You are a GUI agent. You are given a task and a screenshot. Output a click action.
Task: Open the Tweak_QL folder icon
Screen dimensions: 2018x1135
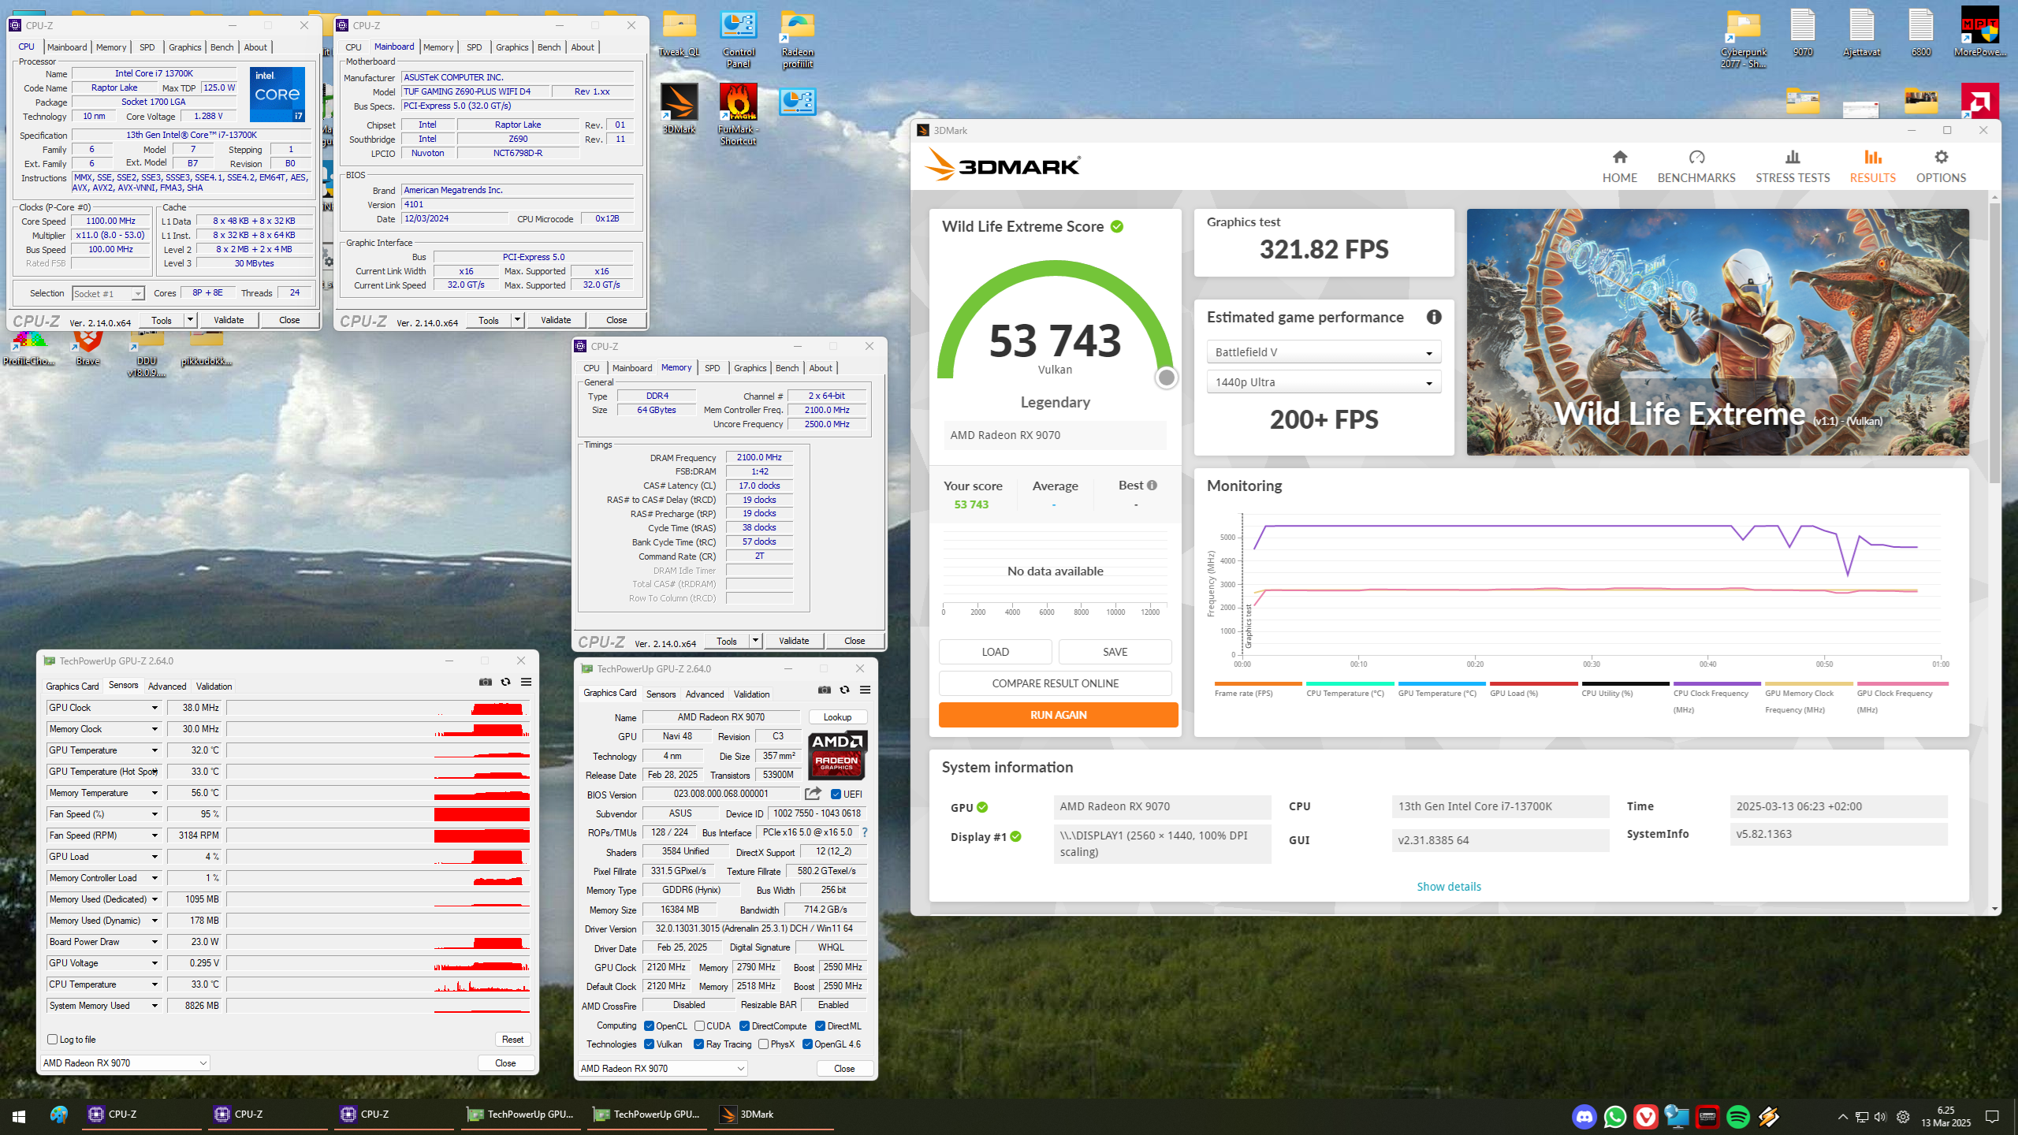coord(679,34)
